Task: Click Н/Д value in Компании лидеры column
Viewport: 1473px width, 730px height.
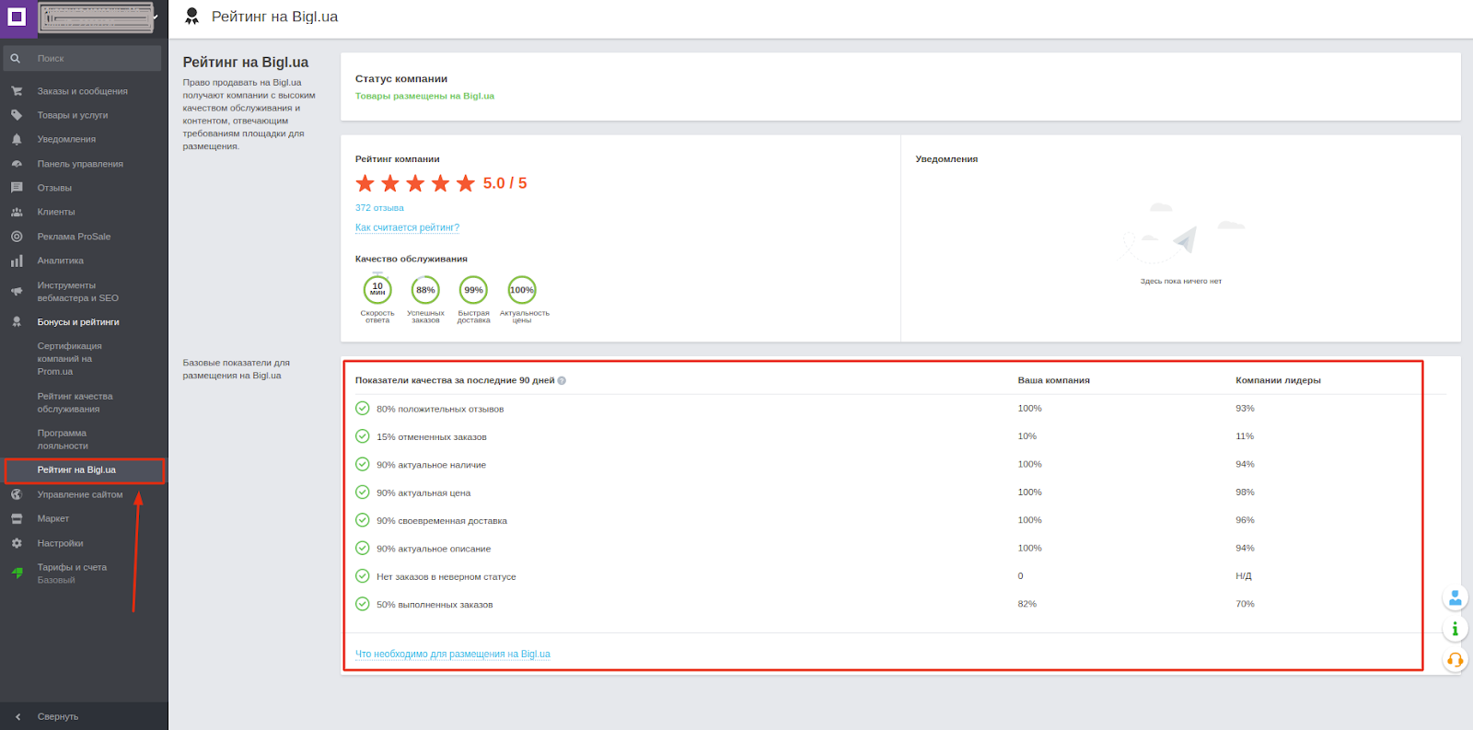Action: [x=1244, y=576]
